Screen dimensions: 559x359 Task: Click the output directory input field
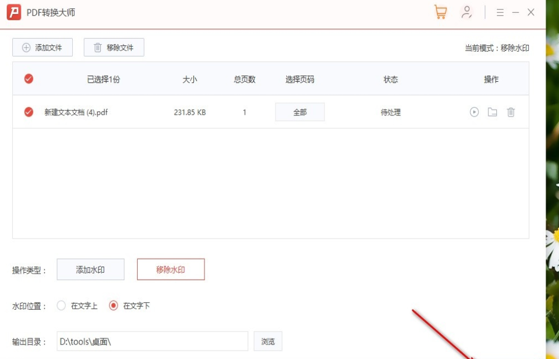151,341
